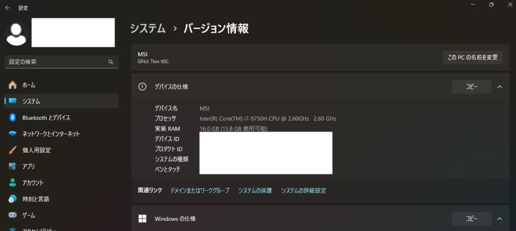Collapse the デバイスの仕様 section

499,87
